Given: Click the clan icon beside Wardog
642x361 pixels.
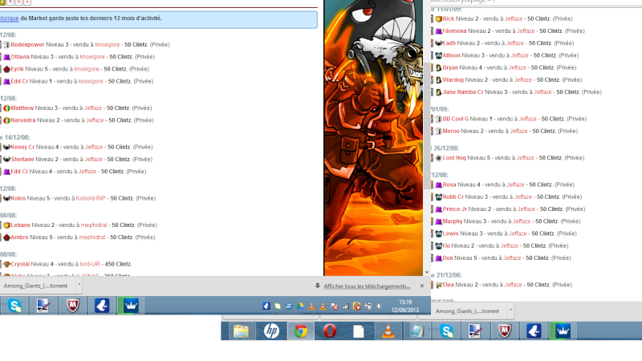Looking at the screenshot, I should [x=438, y=79].
